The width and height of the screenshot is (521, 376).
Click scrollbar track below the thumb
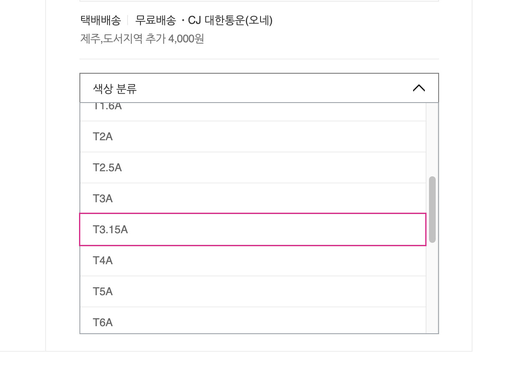432,288
